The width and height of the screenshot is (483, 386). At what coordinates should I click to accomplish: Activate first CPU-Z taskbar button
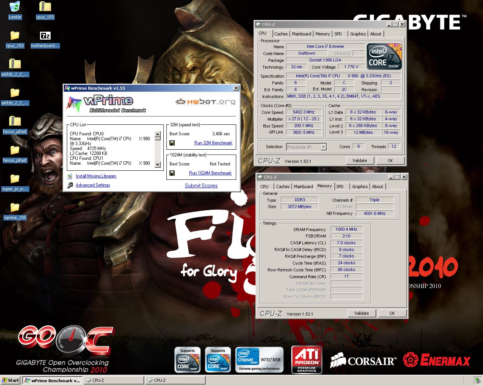coord(114,380)
